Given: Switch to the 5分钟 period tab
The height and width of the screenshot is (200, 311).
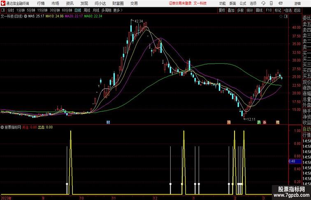Looking at the screenshot, I should [x=31, y=10].
